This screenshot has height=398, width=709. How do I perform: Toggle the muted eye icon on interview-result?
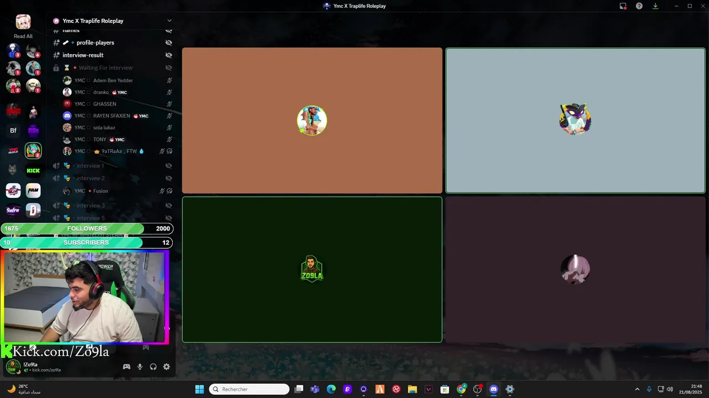169,55
